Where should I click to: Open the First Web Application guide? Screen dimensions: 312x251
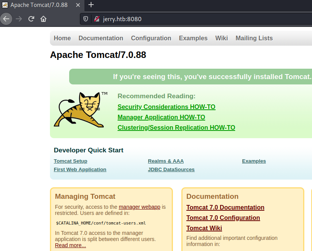click(80, 169)
